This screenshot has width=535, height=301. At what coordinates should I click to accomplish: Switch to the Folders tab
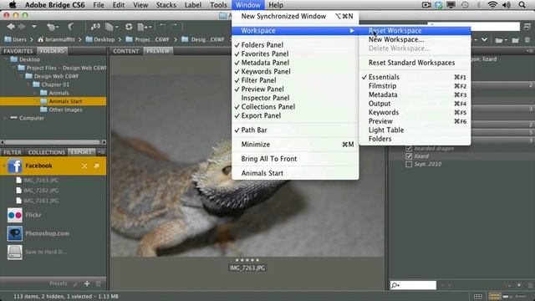click(52, 51)
